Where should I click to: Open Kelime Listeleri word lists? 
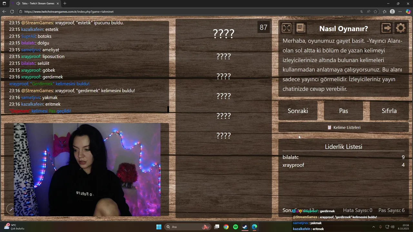tap(344, 127)
